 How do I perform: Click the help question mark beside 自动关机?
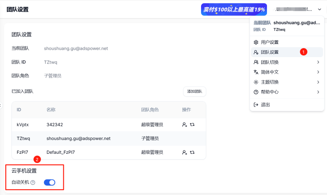pyautogui.click(x=33, y=182)
